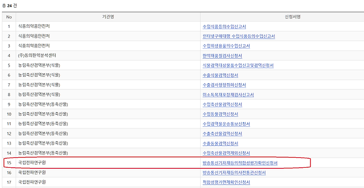Open the 수출식물검역신청서 link
Image resolution: width=364 pixels, height=188 pixels.
220,75
